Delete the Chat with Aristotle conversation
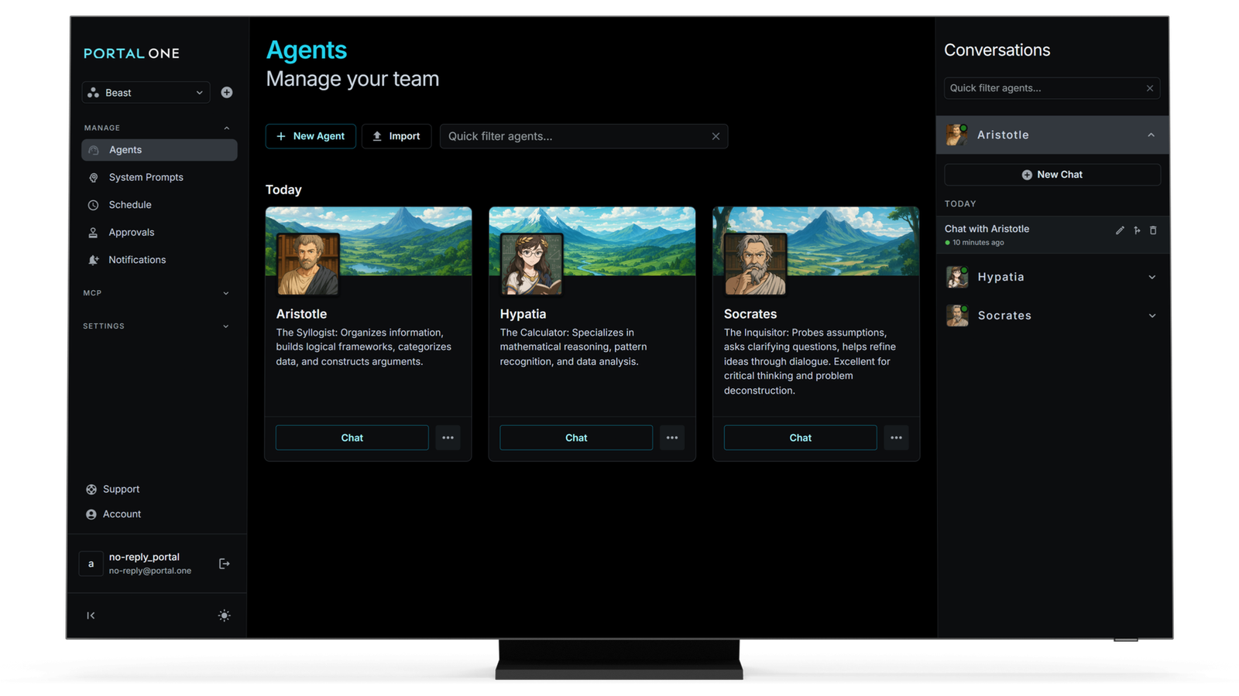 tap(1153, 230)
